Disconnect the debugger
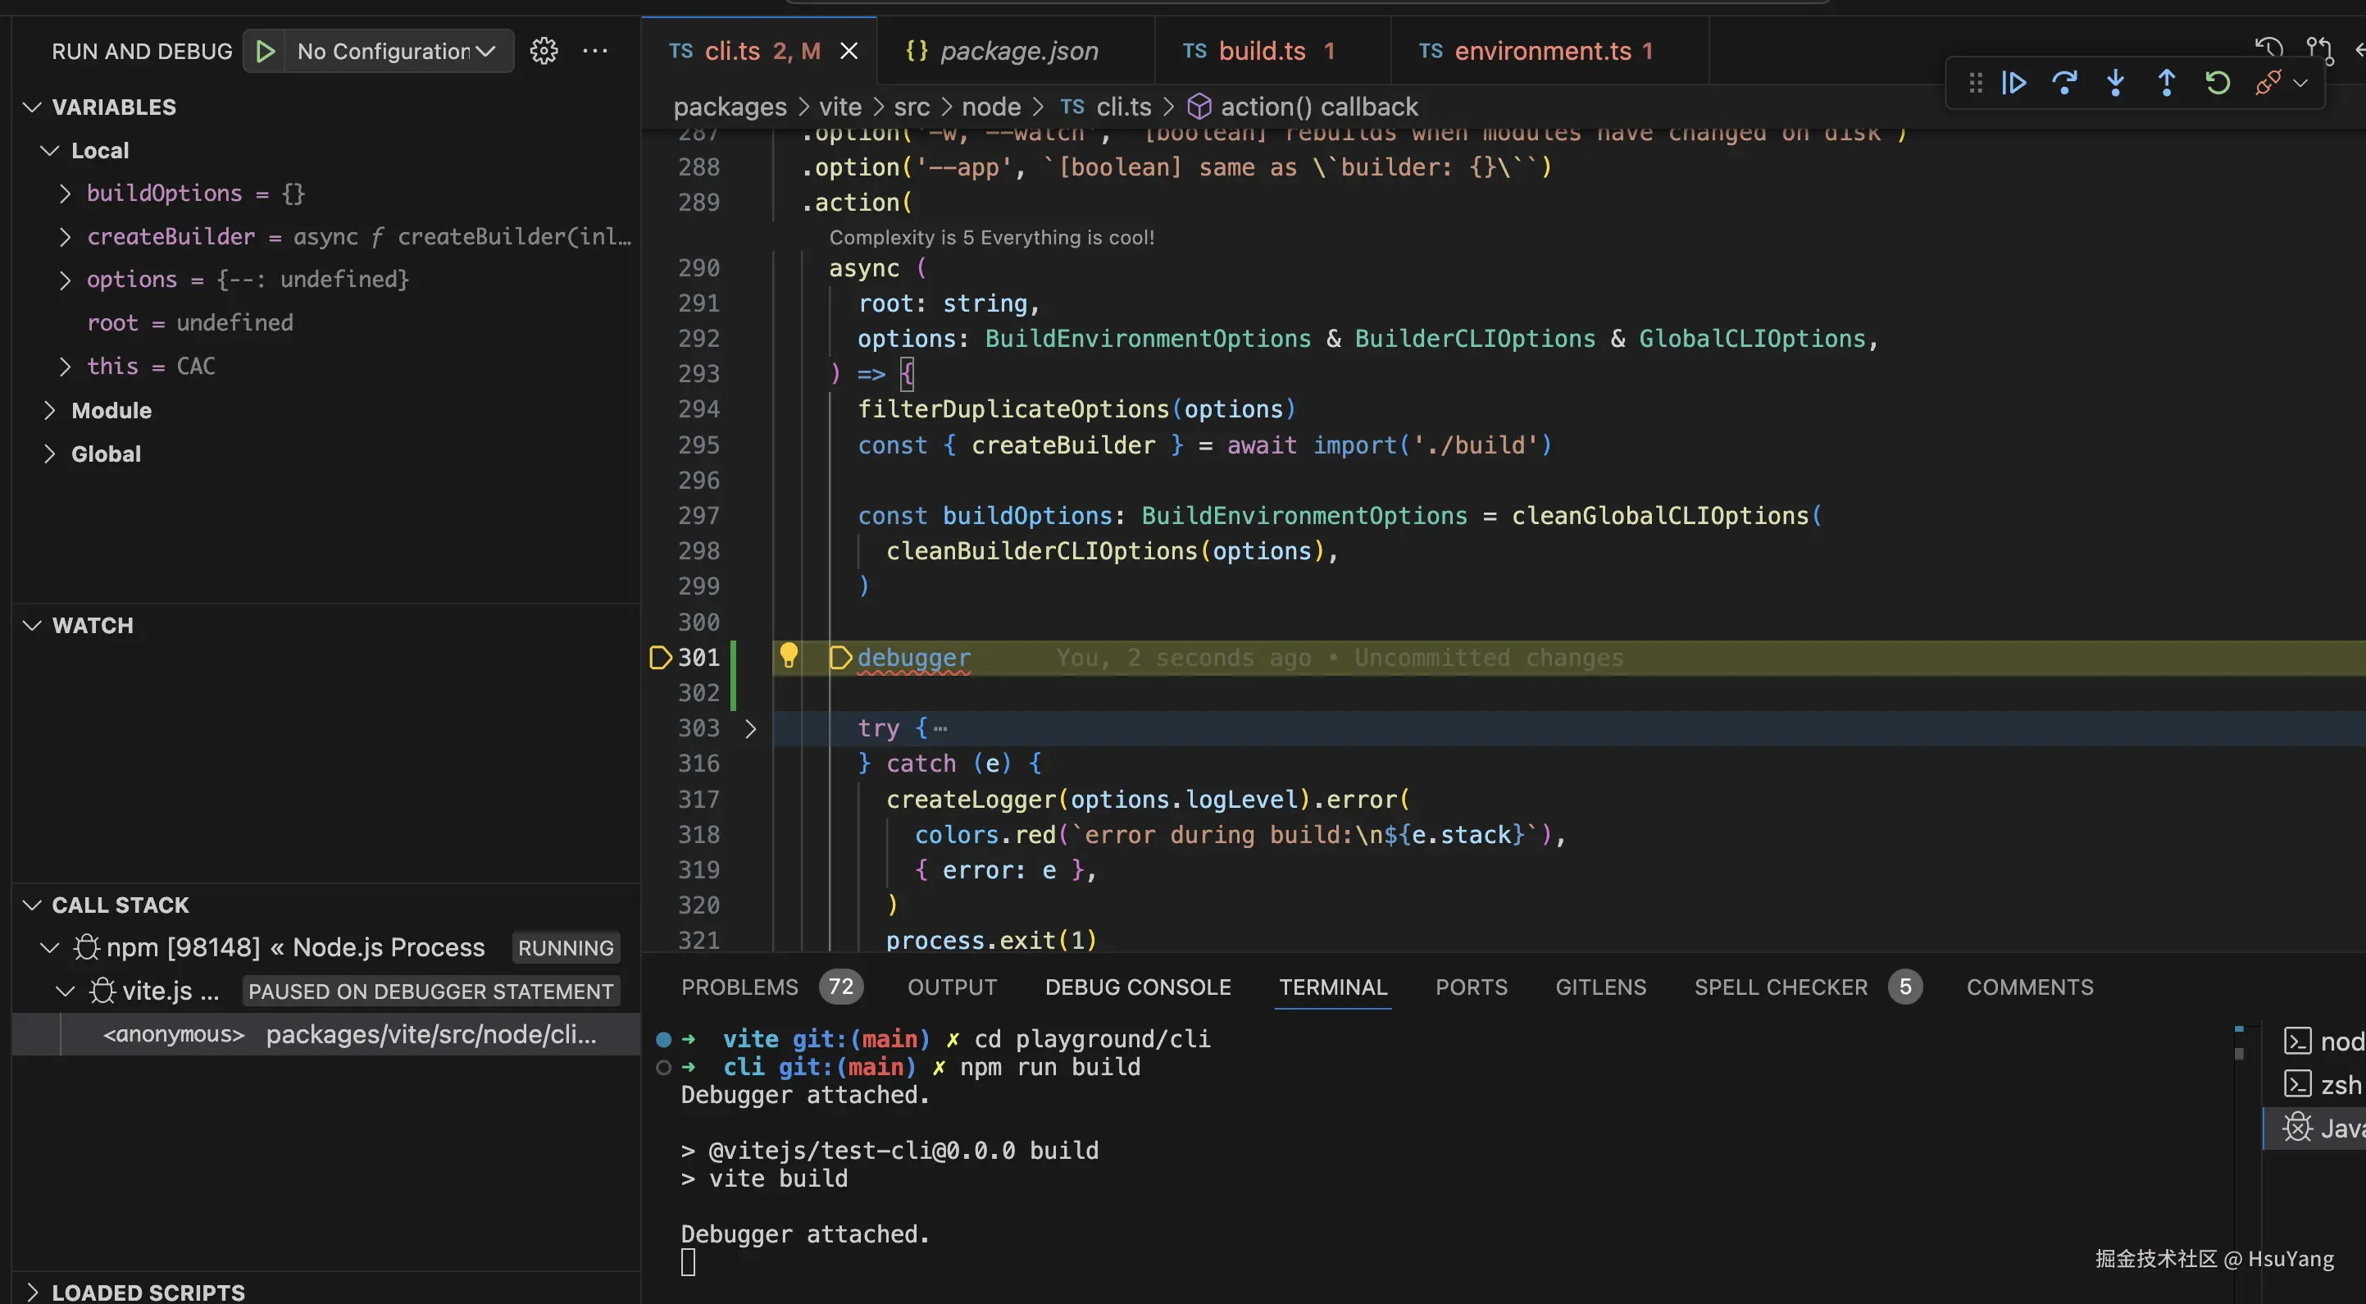This screenshot has width=2366, height=1304. 2268,84
